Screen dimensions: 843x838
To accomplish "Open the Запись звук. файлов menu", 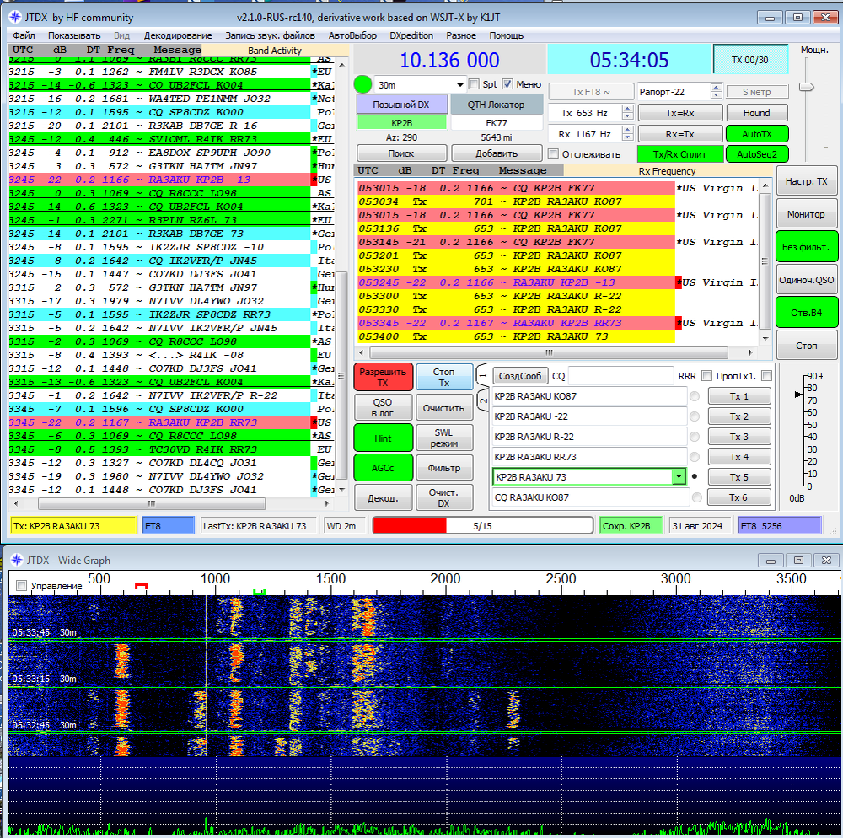I will click(x=270, y=35).
